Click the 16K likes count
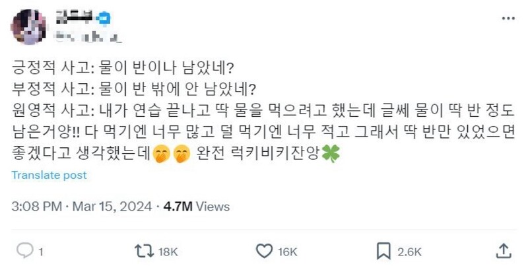 289,251
